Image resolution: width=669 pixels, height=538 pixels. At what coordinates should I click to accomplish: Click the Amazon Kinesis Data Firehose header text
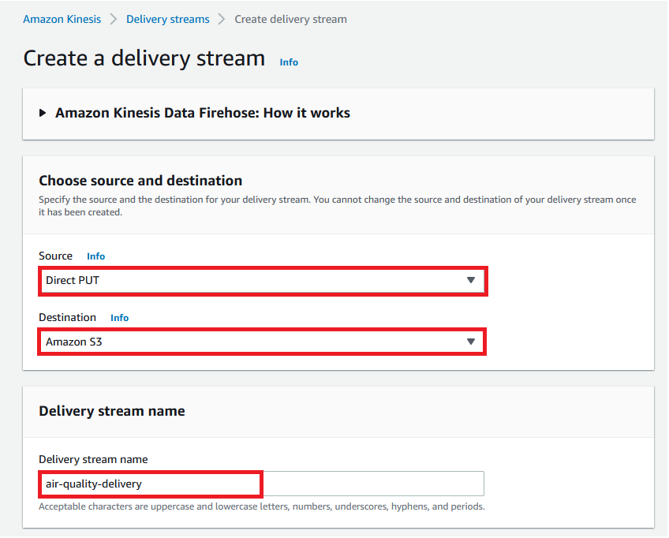click(203, 113)
